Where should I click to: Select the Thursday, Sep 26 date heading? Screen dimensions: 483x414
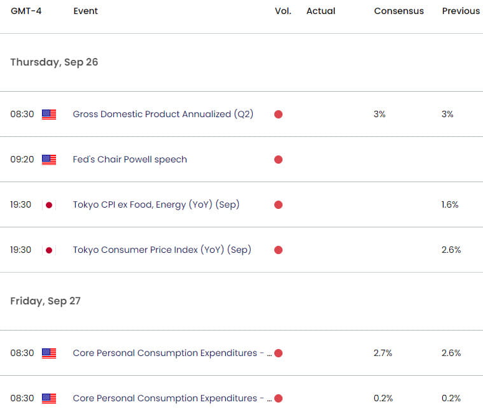[54, 62]
